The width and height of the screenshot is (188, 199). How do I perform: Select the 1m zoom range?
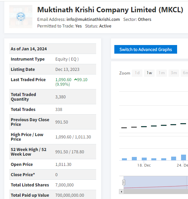coord(162,73)
